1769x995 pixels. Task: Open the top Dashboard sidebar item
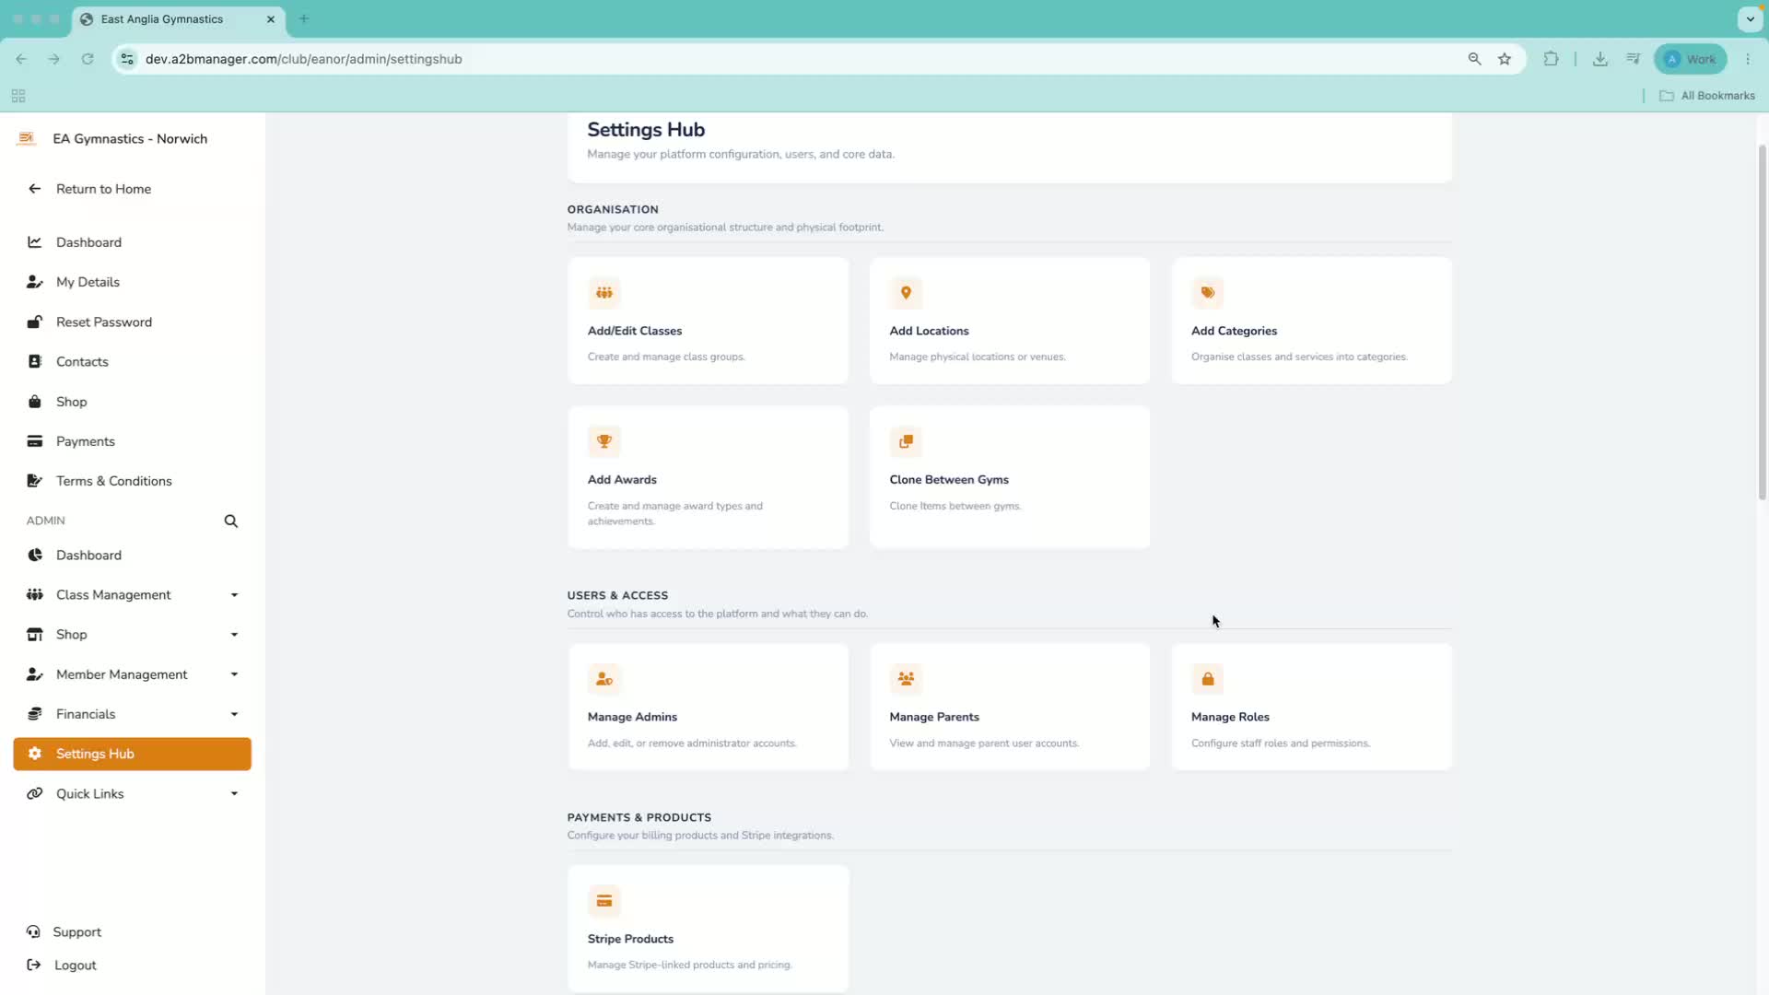tap(132, 242)
